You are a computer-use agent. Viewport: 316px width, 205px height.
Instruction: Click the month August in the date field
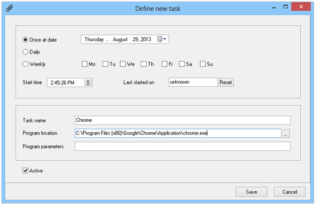(x=120, y=39)
